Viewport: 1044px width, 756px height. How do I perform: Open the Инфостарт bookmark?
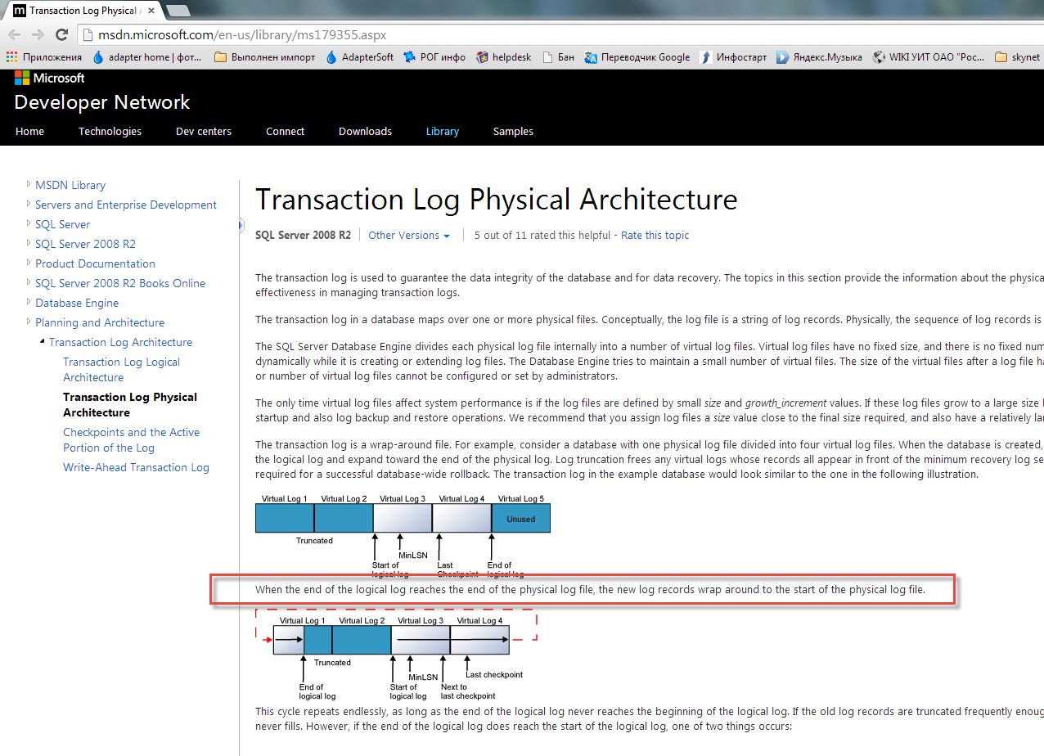(733, 57)
